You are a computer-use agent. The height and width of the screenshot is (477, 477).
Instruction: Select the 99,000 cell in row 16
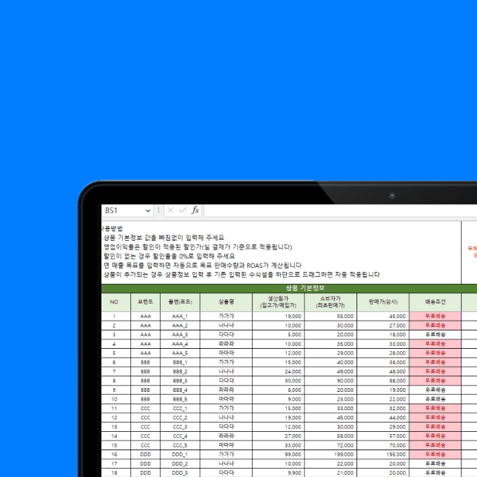coord(278,455)
